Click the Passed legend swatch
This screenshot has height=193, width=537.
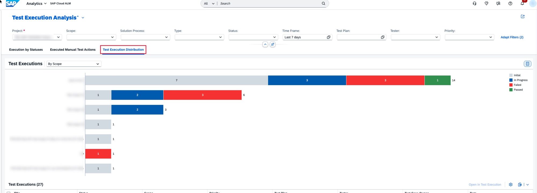coord(511,90)
